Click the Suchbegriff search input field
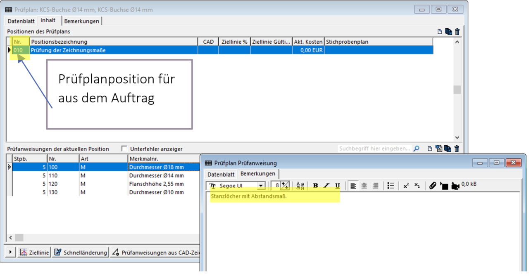The image size is (529, 276). point(374,149)
